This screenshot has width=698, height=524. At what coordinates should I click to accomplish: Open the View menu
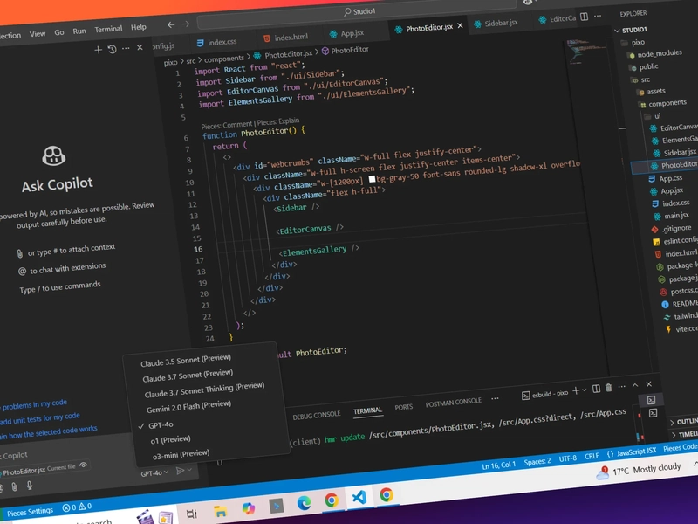pyautogui.click(x=38, y=34)
